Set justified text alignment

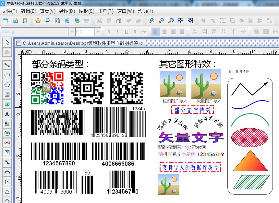coord(182,32)
